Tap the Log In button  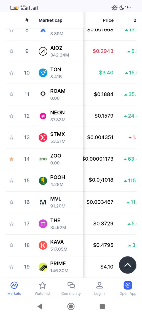99,288
